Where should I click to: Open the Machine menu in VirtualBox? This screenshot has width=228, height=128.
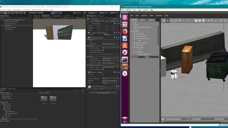128,10
